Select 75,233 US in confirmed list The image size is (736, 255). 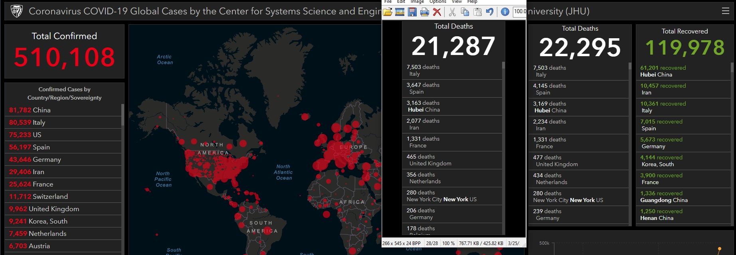(x=63, y=135)
